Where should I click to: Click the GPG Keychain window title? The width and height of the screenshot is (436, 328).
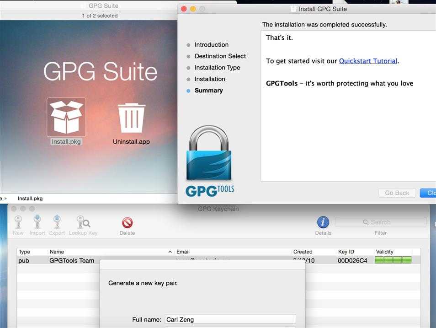[218, 209]
